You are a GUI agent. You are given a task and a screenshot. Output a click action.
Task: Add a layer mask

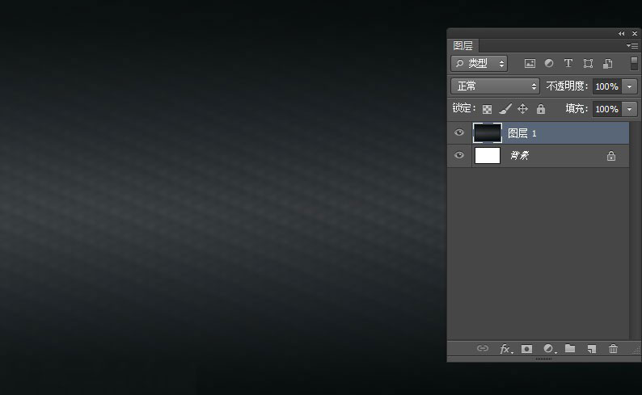pyautogui.click(x=526, y=349)
